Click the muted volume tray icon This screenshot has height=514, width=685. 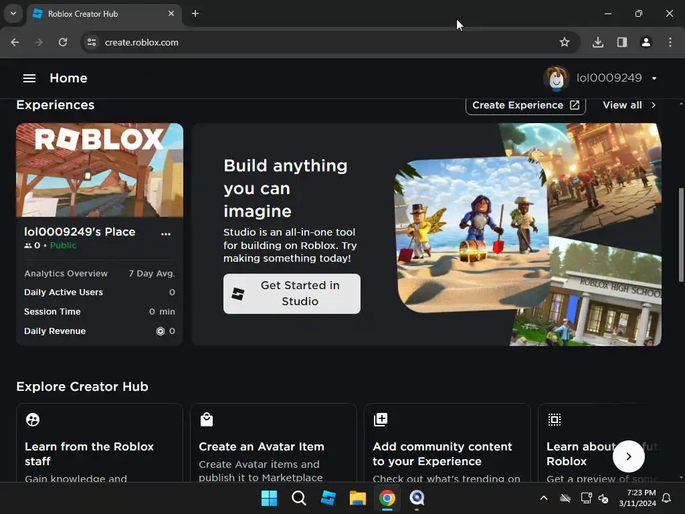(603, 498)
